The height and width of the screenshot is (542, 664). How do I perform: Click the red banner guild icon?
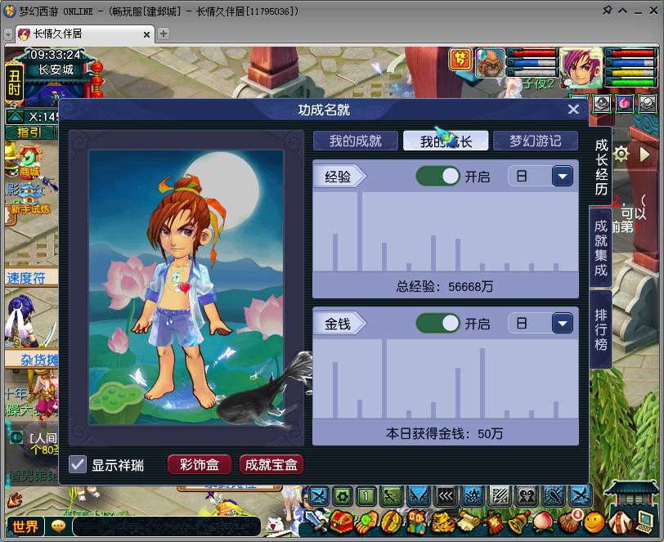point(493,522)
